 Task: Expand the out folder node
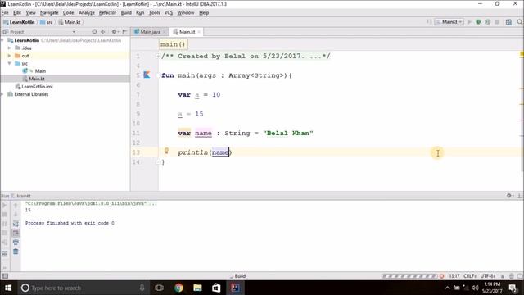(9, 56)
